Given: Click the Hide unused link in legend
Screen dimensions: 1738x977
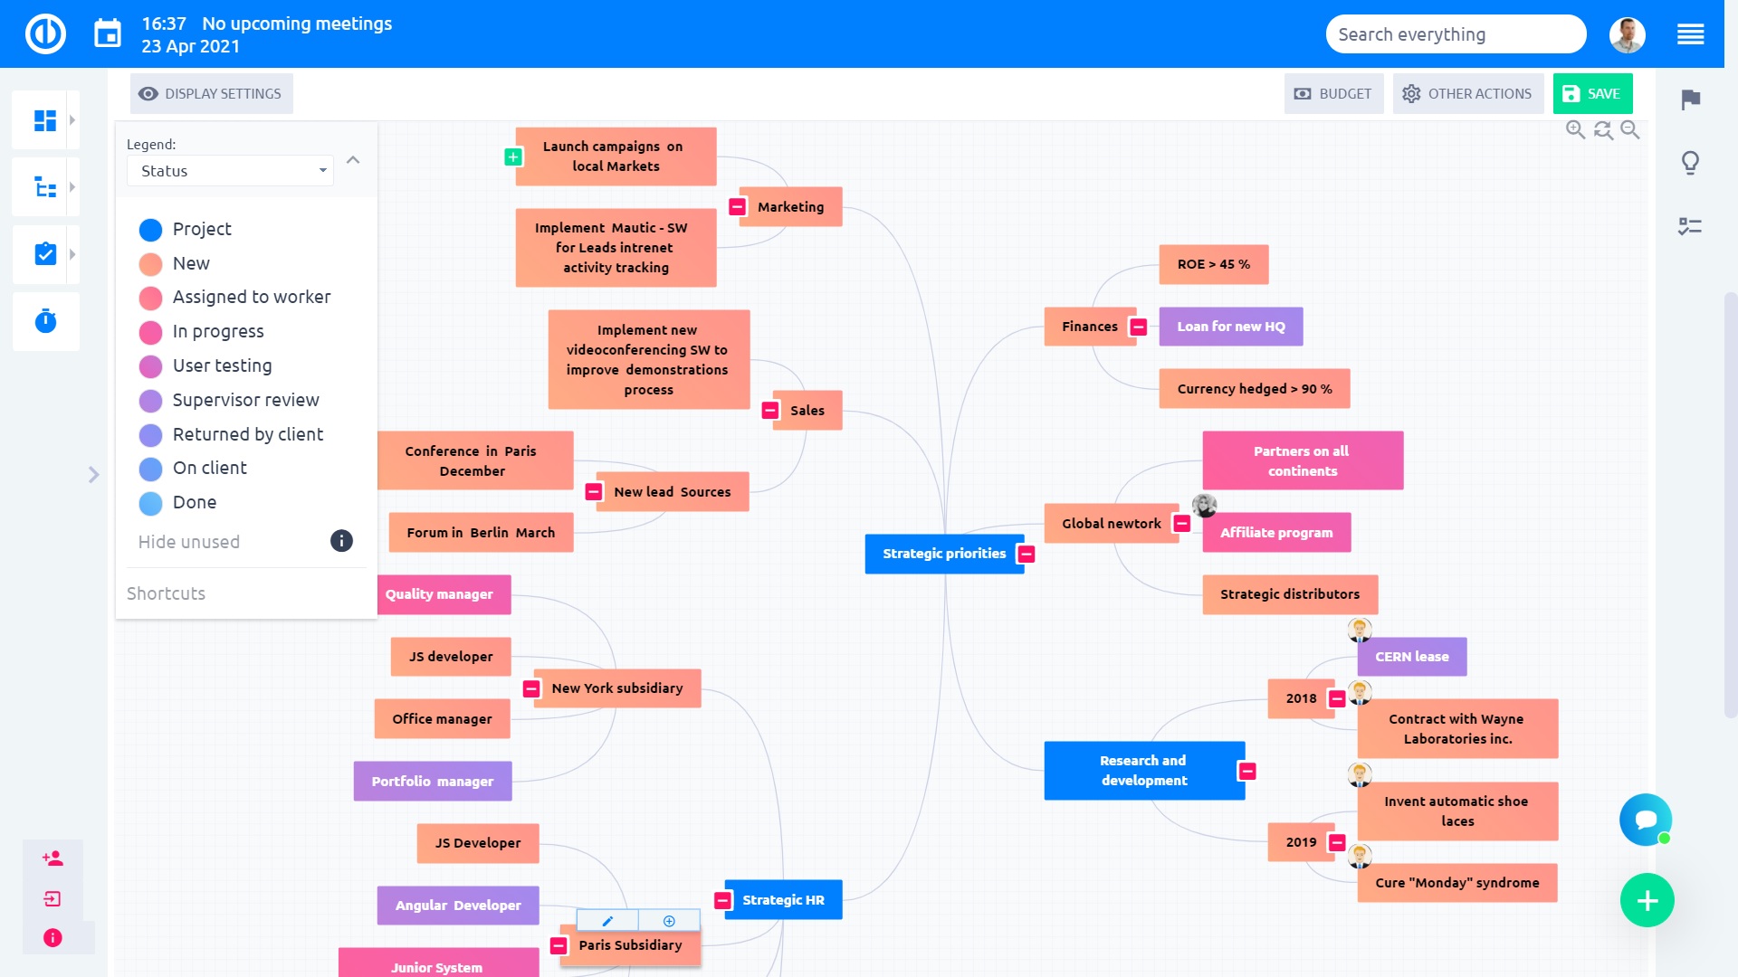Looking at the screenshot, I should (x=187, y=542).
